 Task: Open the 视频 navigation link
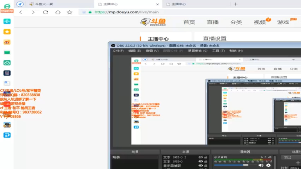pos(260,22)
